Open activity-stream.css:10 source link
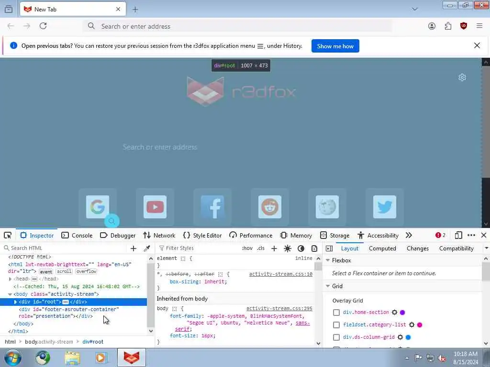The image size is (490, 367). click(x=280, y=274)
